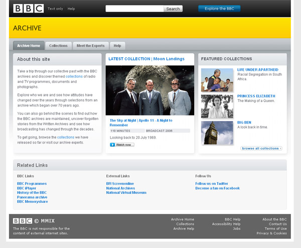Open History of the BBC link
301x248 pixels.
click(32, 192)
